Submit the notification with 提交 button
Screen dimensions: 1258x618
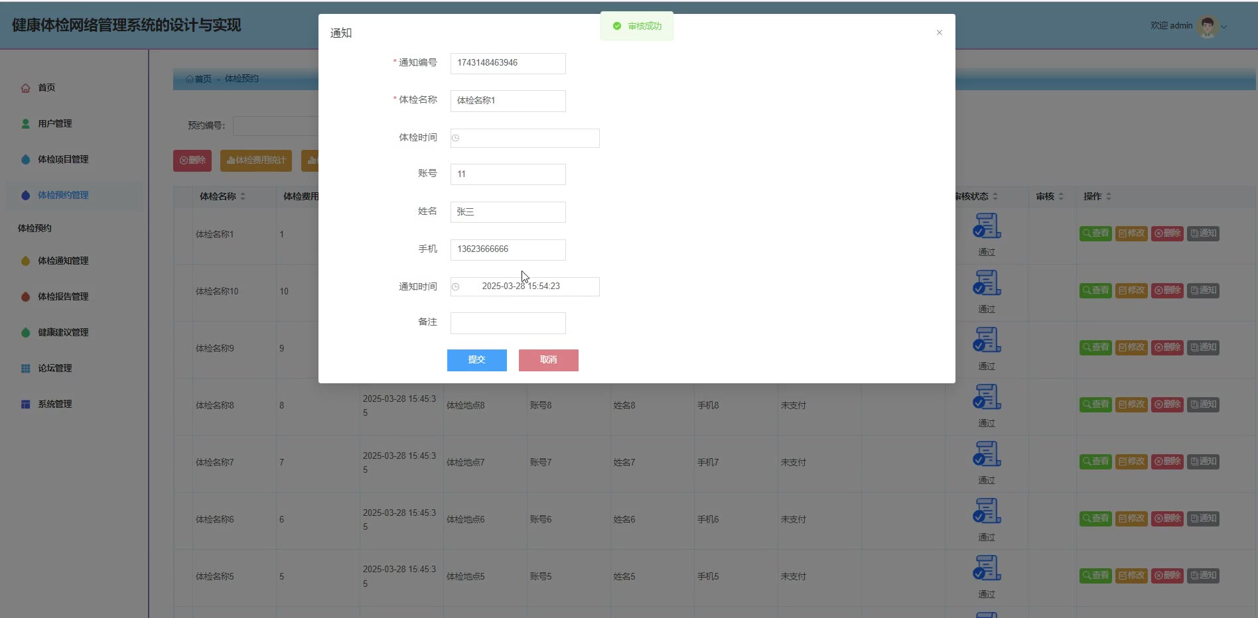[x=477, y=360]
